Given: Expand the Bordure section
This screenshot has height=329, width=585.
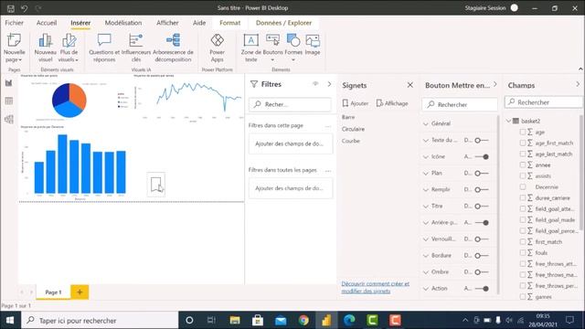Looking at the screenshot, I should [x=426, y=256].
